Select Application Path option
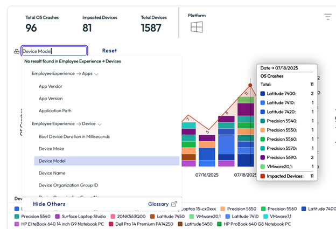336x229 pixels. 55,110
